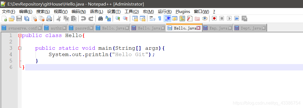Toggle synchronized vertical scrolling
303x108 pixels.
[135, 19]
